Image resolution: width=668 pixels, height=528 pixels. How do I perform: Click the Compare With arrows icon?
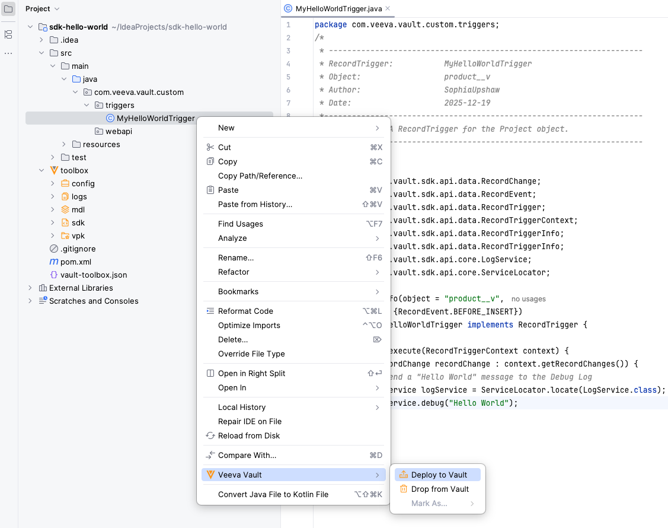[x=210, y=455]
